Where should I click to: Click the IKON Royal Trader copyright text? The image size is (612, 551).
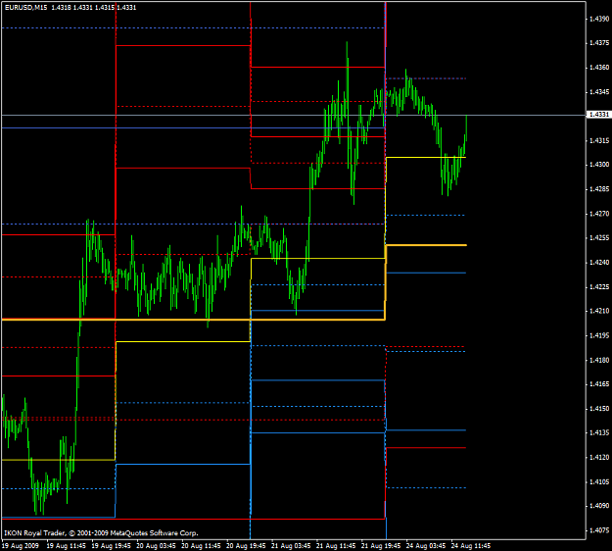click(x=101, y=533)
